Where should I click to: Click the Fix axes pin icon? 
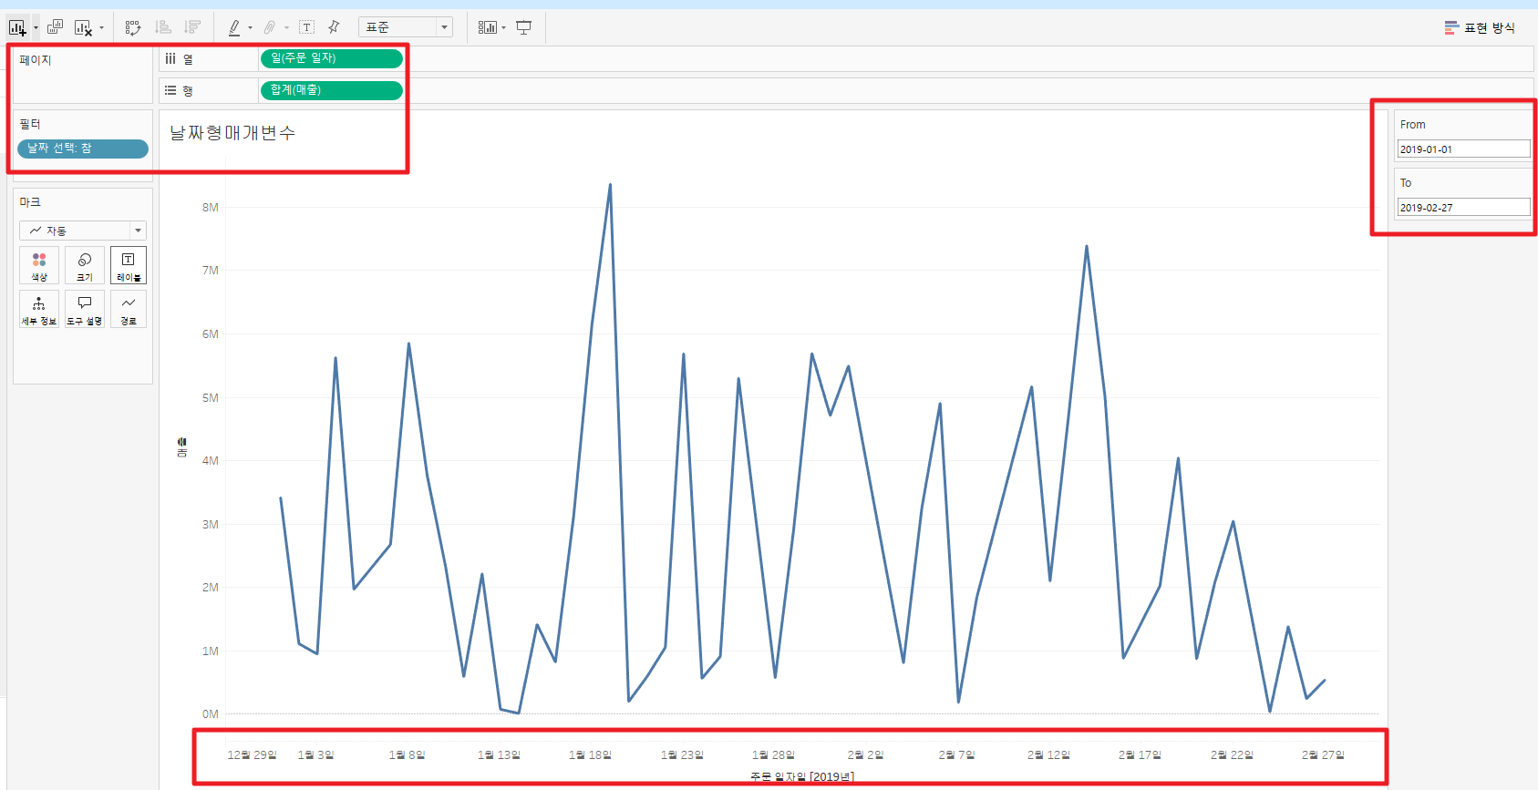[x=334, y=27]
